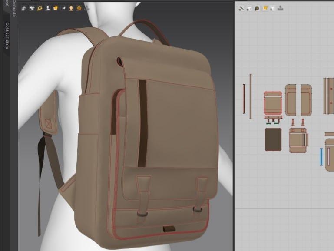Toggle the white avatar figure display icon
The image size is (334, 251).
[x=47, y=8]
